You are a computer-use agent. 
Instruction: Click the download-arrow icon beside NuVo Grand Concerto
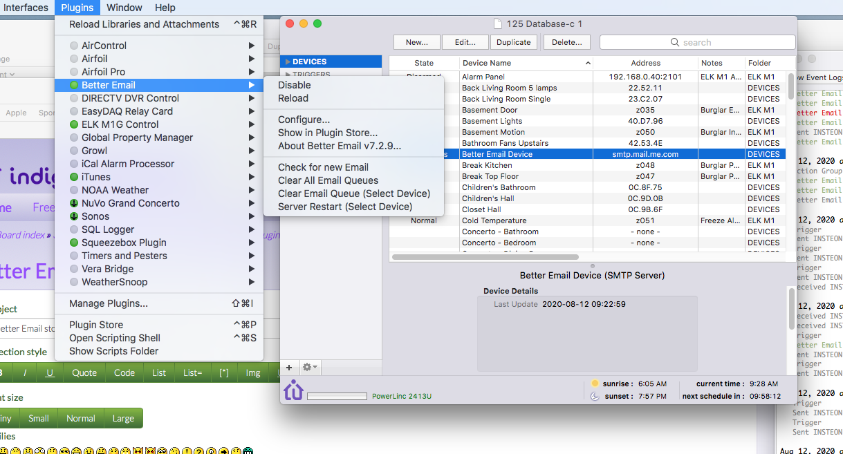click(x=74, y=203)
